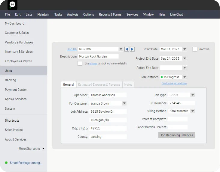
Task: Click Job Beginning Balances button
Action: 176,135
